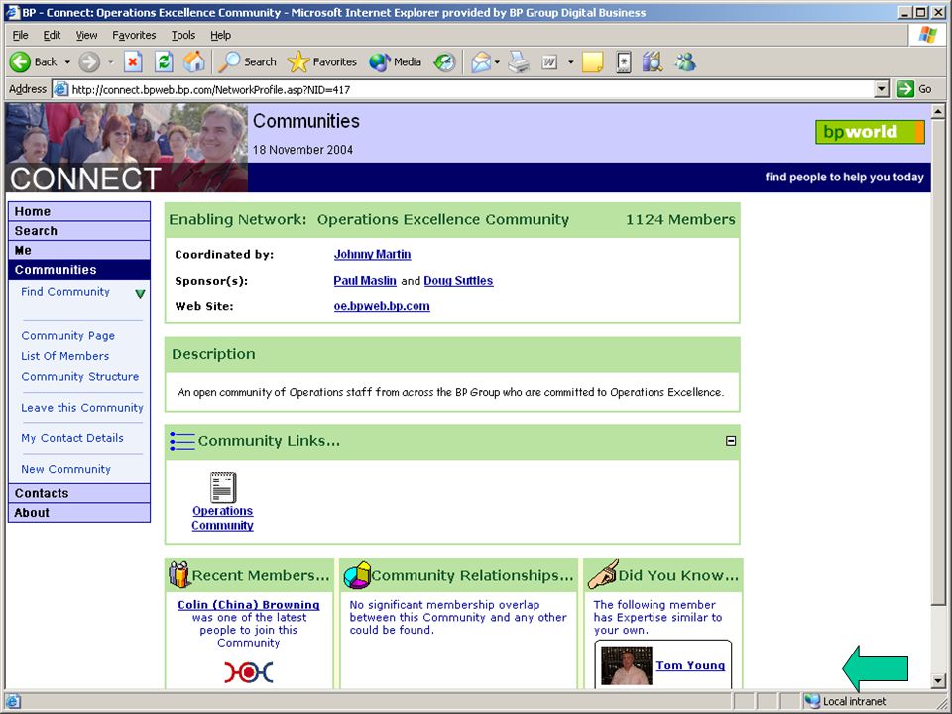Open the Edit button dropdown arrow

point(571,61)
